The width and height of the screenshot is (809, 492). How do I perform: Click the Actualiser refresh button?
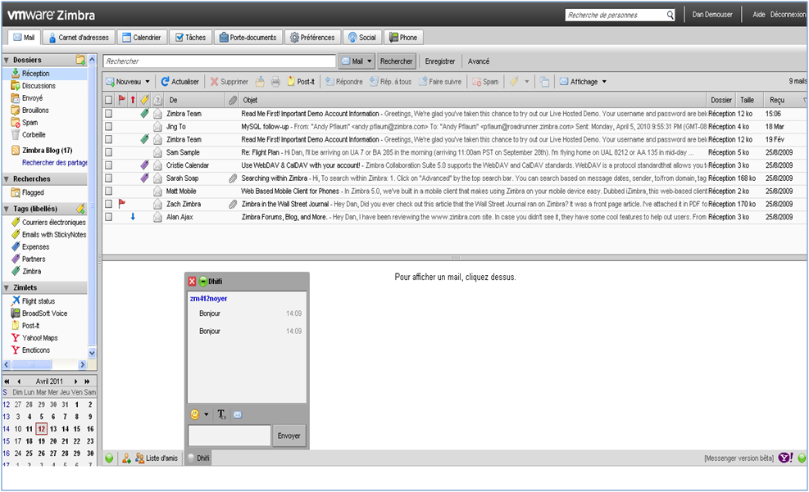click(x=180, y=81)
